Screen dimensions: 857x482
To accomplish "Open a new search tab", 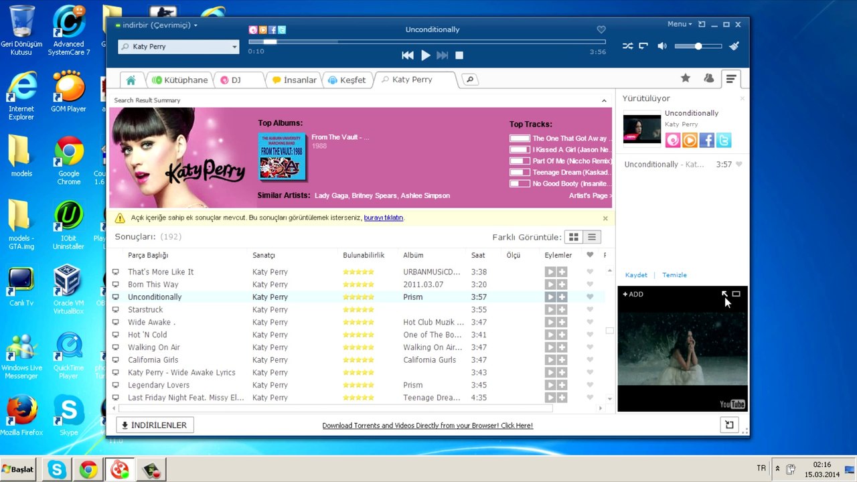I will point(469,80).
